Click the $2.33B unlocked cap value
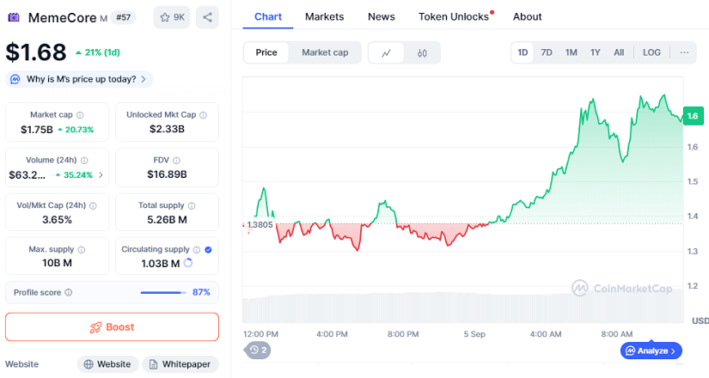The image size is (709, 378). (x=167, y=130)
